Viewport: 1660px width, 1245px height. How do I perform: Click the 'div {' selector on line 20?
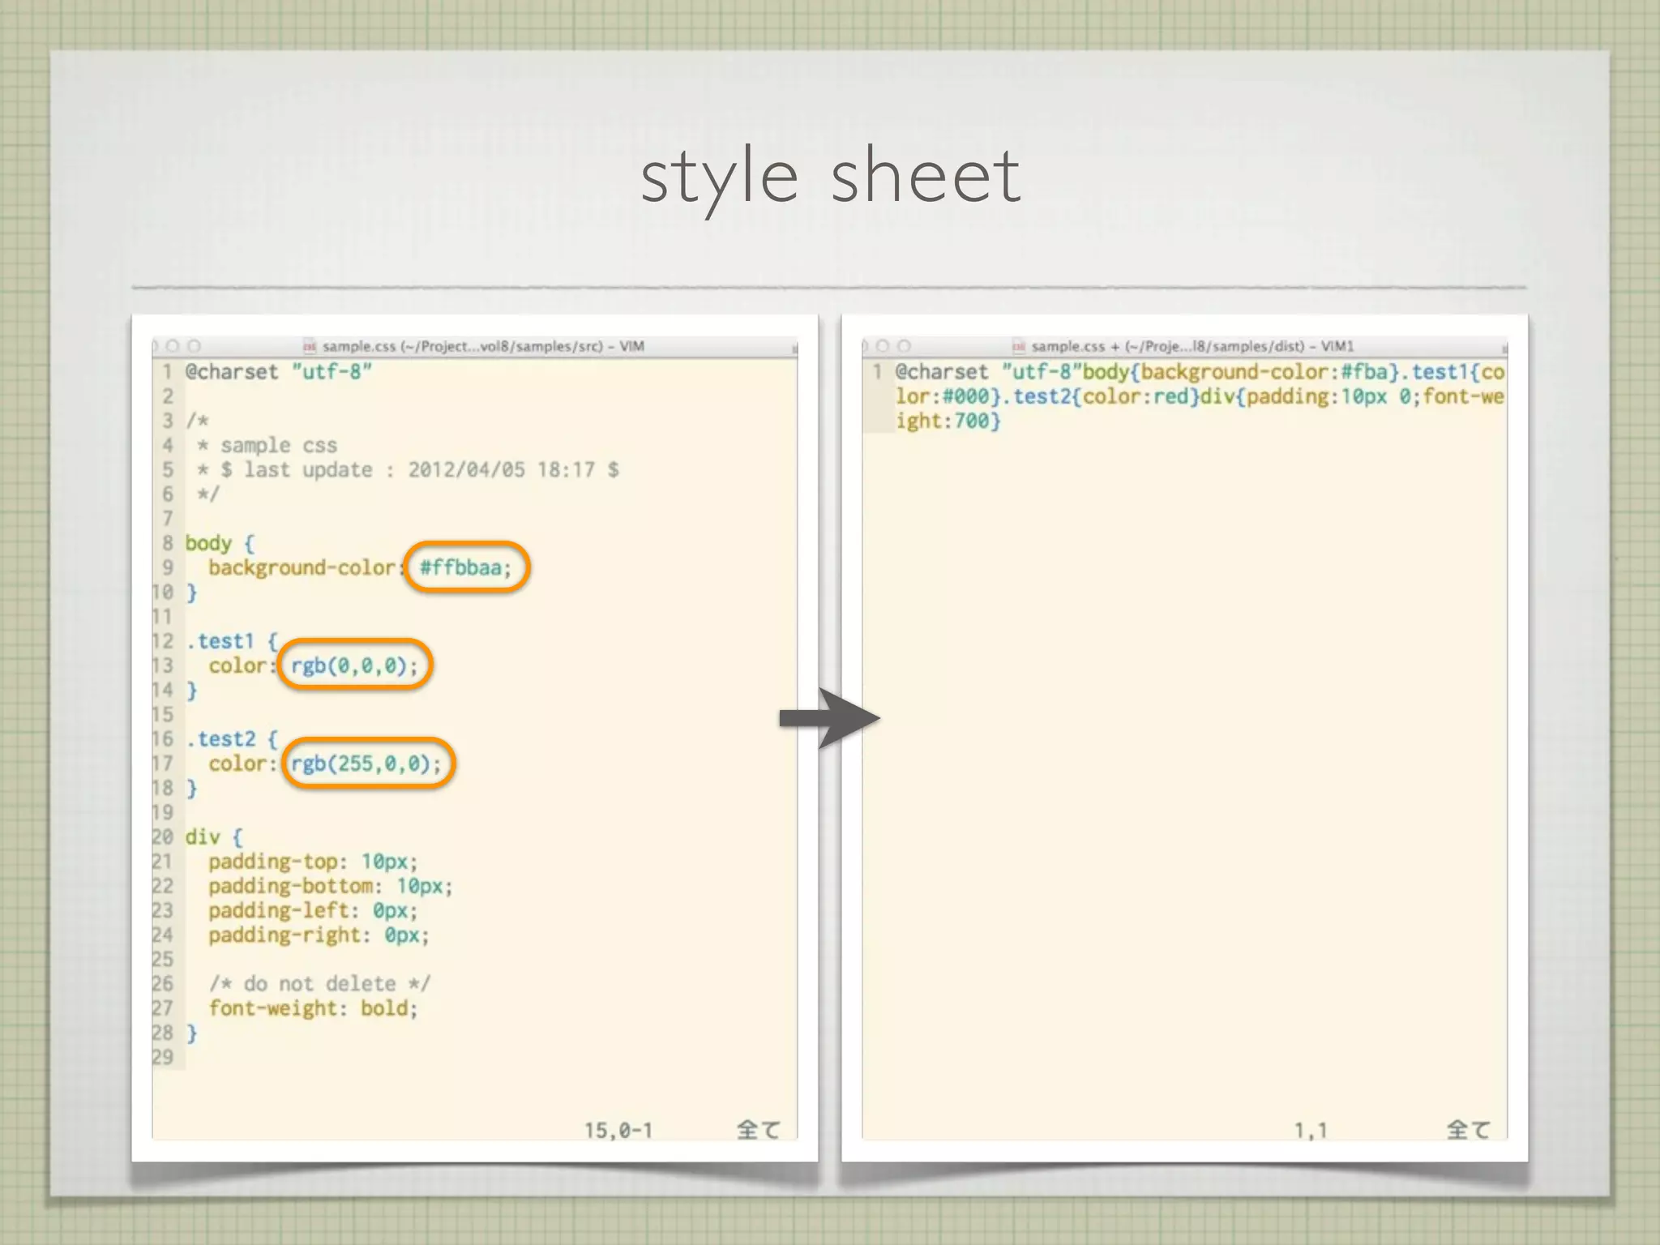tap(214, 836)
